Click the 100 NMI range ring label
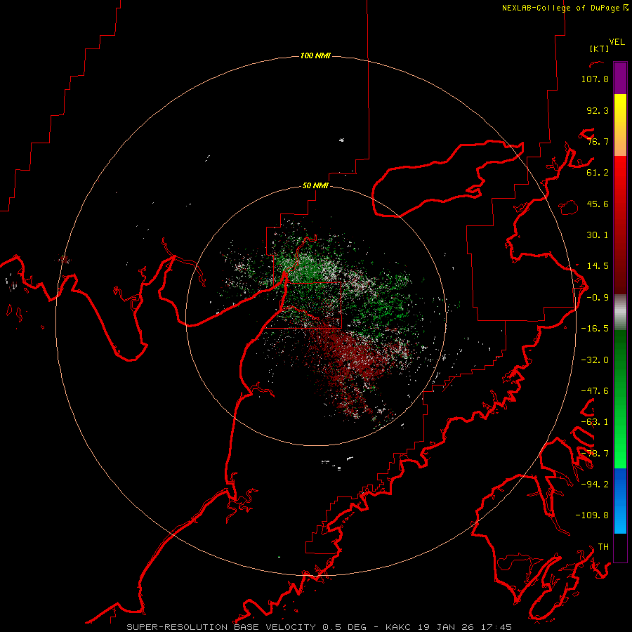This screenshot has width=632, height=632. coord(315,55)
